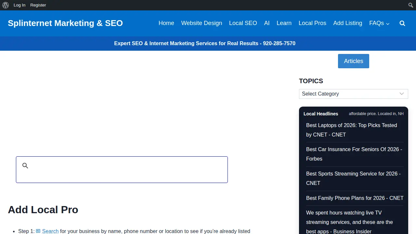Open Best Family Phone Plans headline
The image size is (416, 234).
(x=355, y=198)
